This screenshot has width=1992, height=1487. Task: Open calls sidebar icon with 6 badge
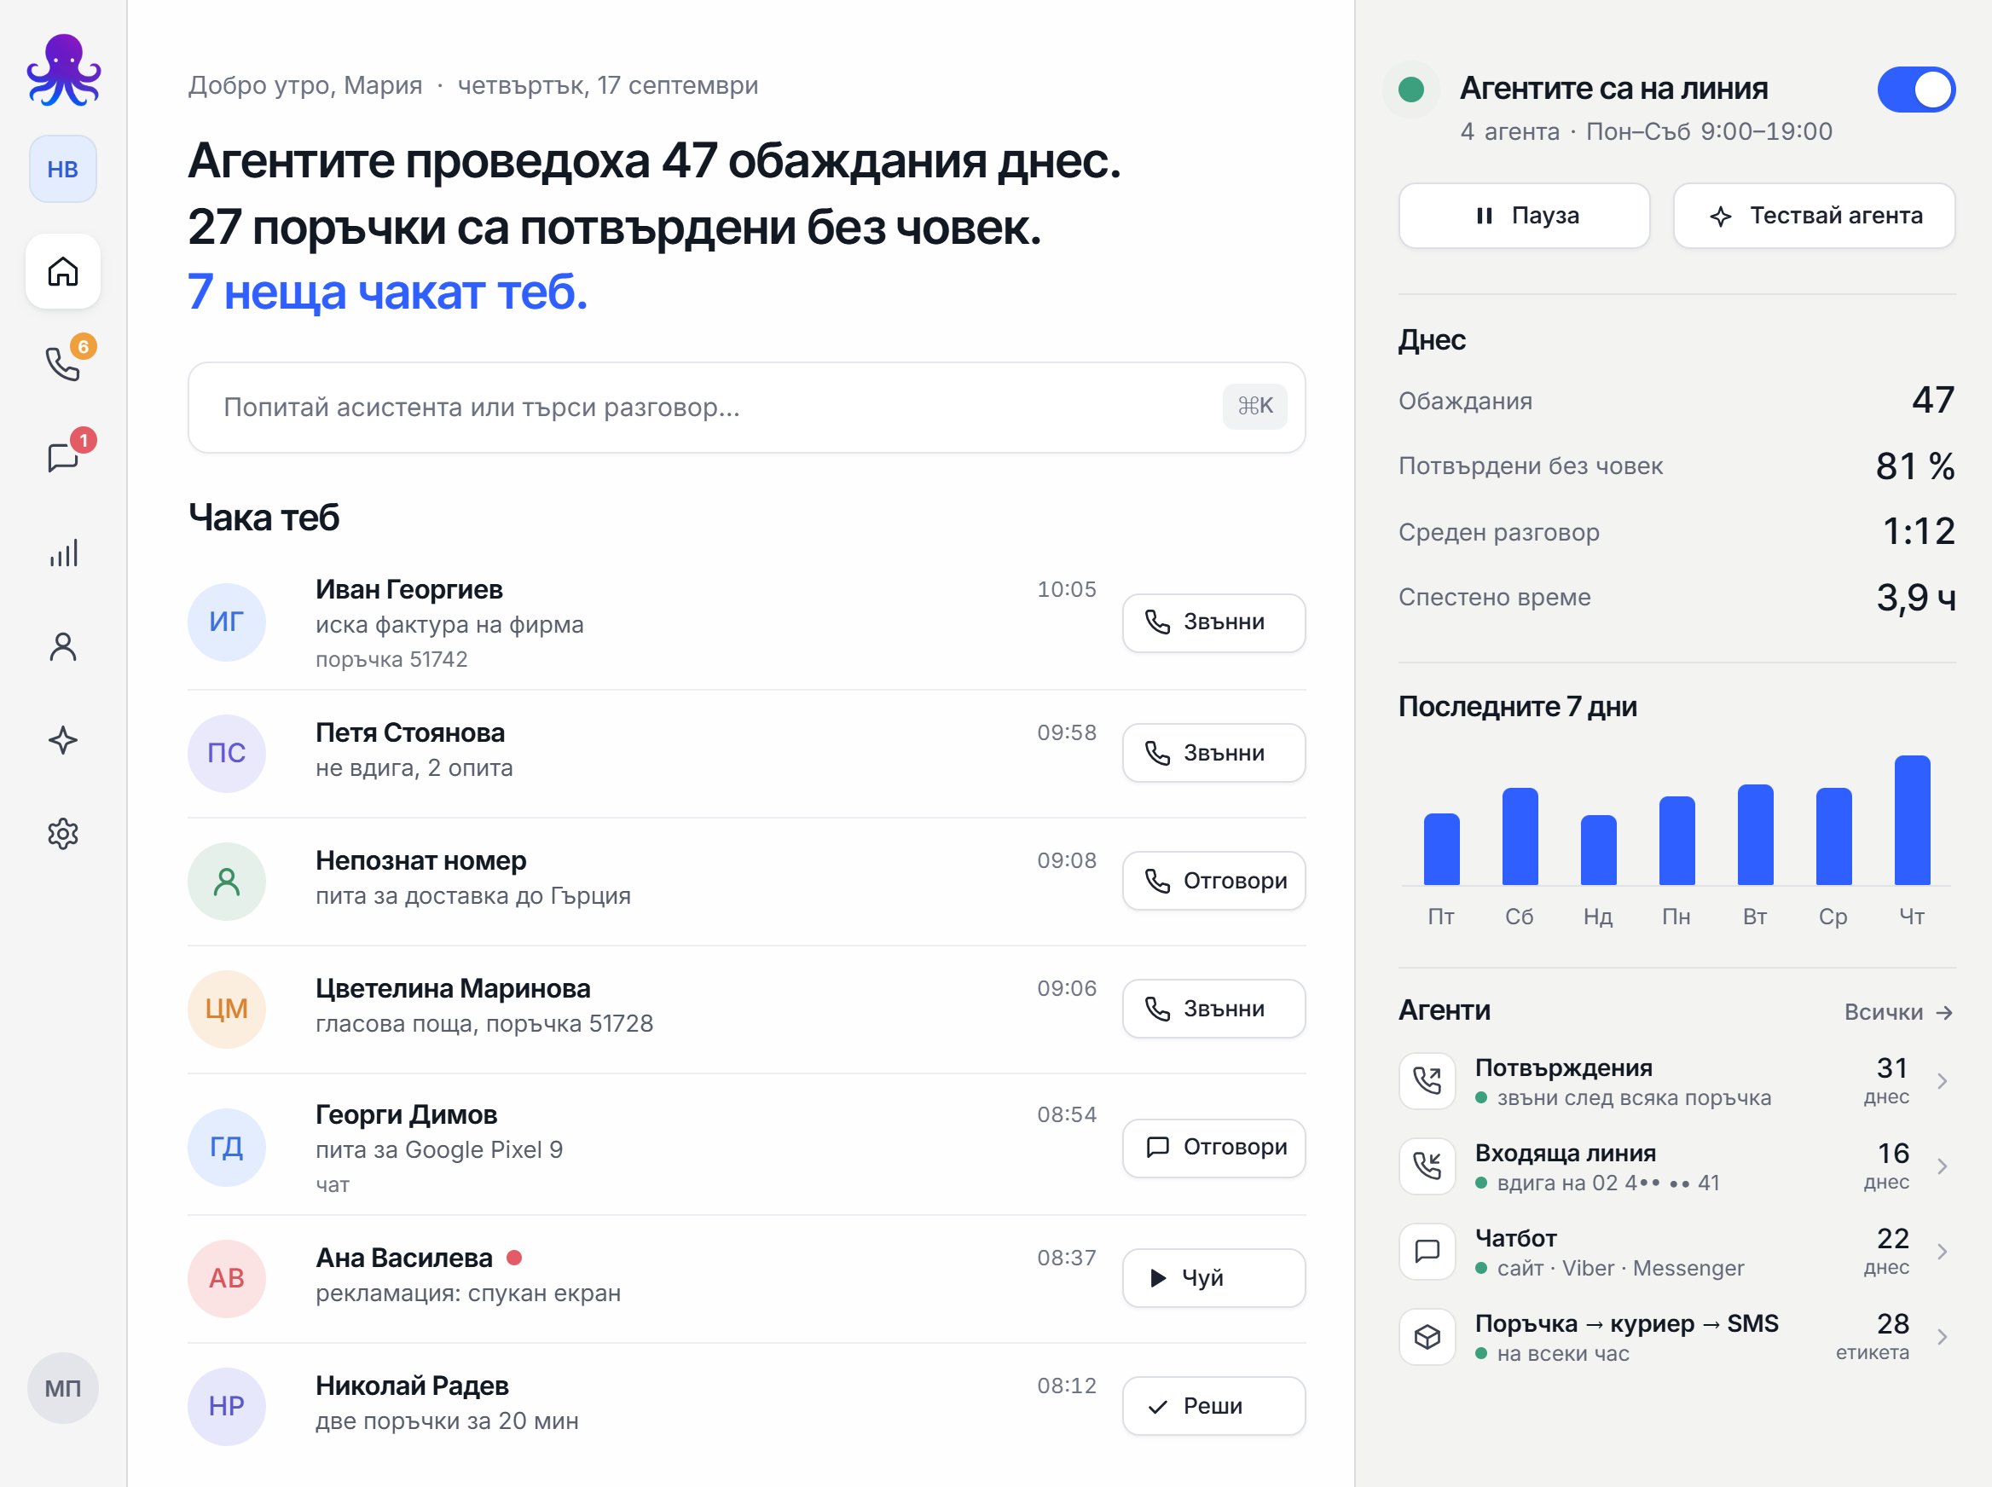[x=63, y=365]
